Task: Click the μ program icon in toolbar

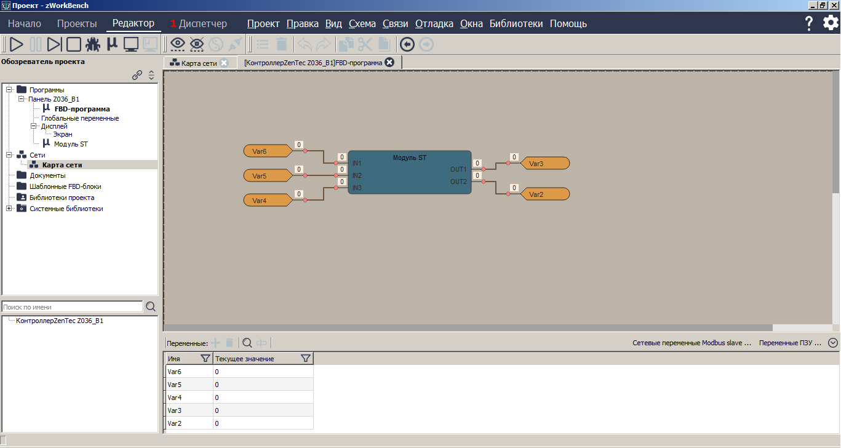Action: [112, 44]
